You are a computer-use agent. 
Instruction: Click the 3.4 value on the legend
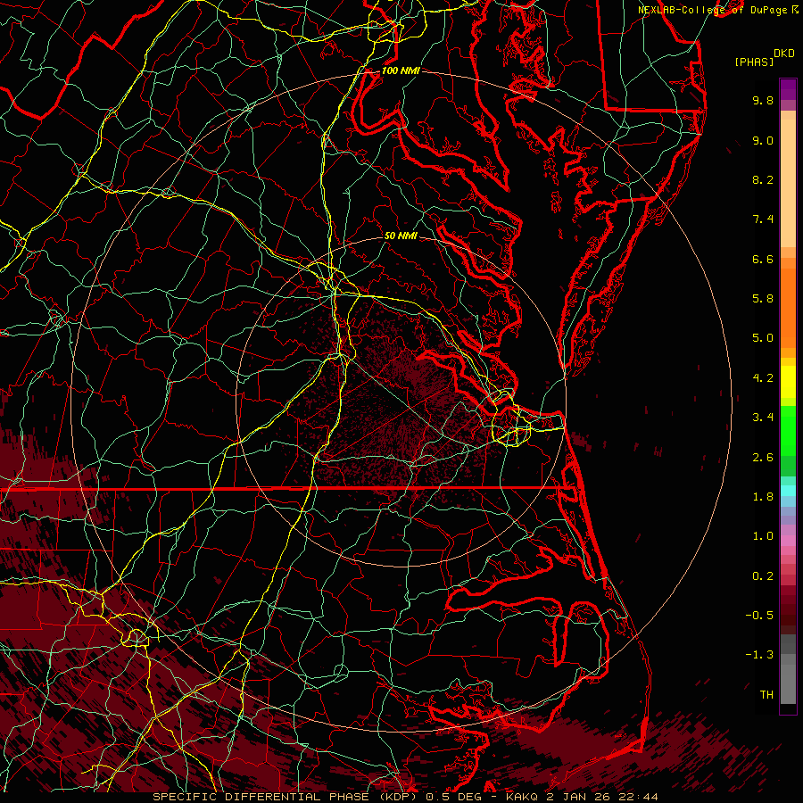click(763, 418)
